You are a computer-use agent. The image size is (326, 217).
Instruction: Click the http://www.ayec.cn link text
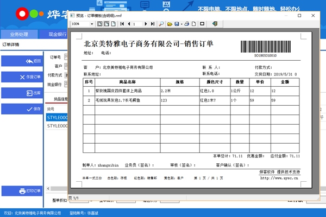[x=279, y=178]
